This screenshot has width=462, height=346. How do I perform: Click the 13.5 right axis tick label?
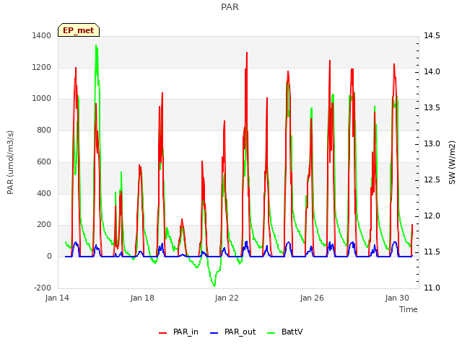click(432, 107)
